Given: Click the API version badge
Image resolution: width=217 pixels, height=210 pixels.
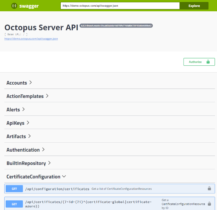Looking at the screenshot, I should coord(116,26).
